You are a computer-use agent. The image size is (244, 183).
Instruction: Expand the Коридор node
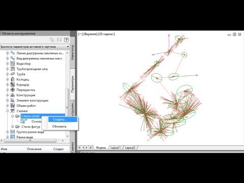point(8,85)
